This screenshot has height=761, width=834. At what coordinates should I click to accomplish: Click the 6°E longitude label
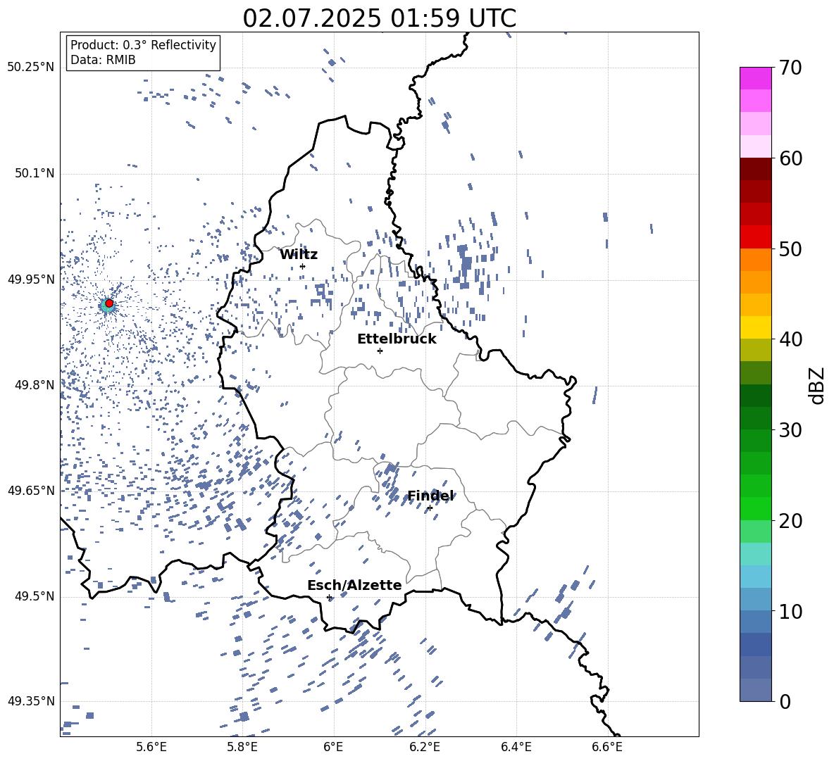click(x=333, y=747)
